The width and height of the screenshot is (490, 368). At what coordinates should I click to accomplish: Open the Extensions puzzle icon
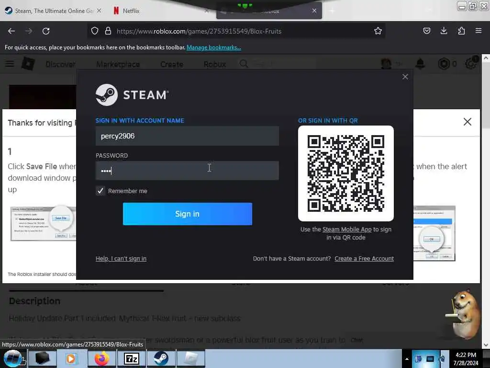[461, 31]
